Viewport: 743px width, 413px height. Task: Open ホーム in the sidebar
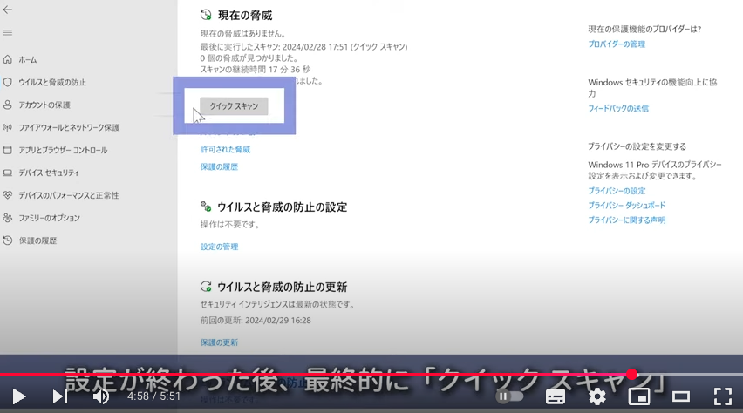point(28,59)
